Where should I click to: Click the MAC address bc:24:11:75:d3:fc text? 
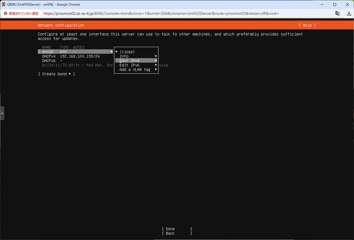tap(61, 65)
